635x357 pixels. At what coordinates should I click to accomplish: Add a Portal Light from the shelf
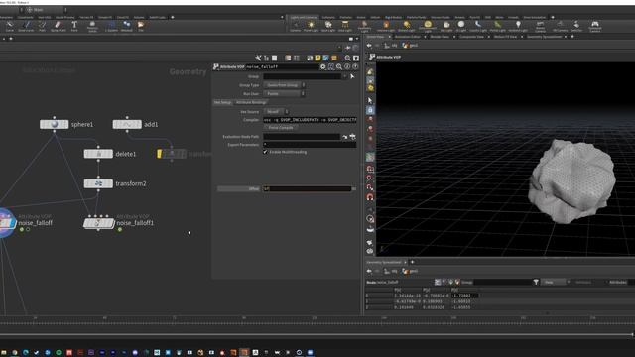(497, 27)
